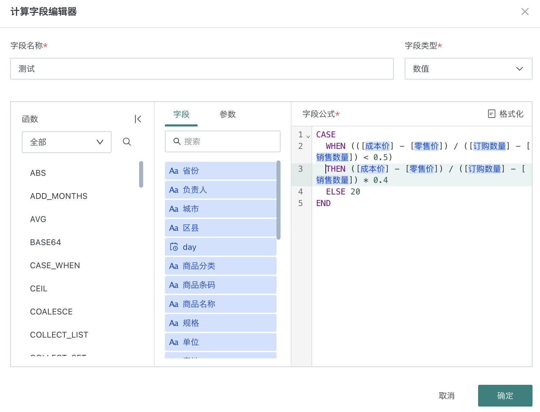Insert the 商品分类 field name
This screenshot has height=412, width=540.
tap(199, 266)
